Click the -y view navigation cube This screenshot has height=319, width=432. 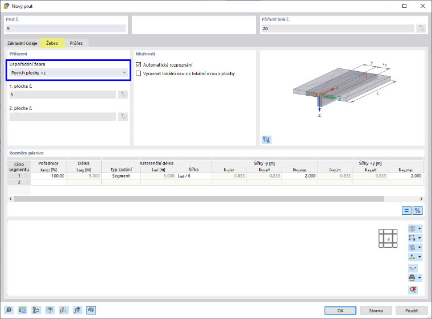(x=388, y=238)
